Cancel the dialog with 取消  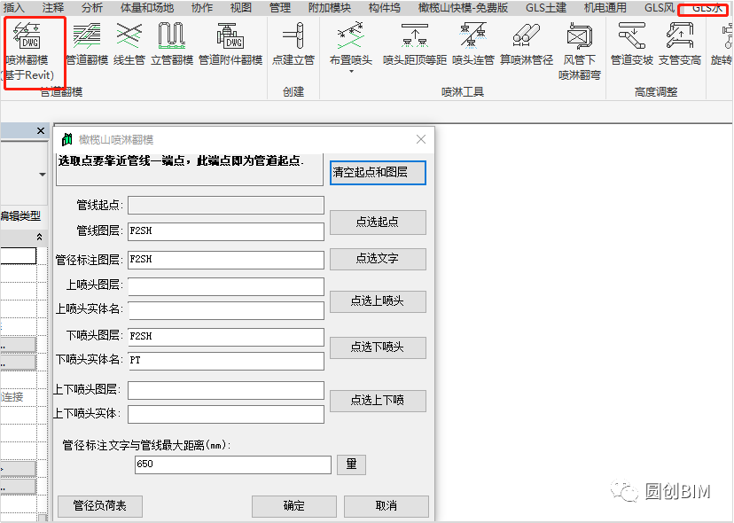click(387, 506)
